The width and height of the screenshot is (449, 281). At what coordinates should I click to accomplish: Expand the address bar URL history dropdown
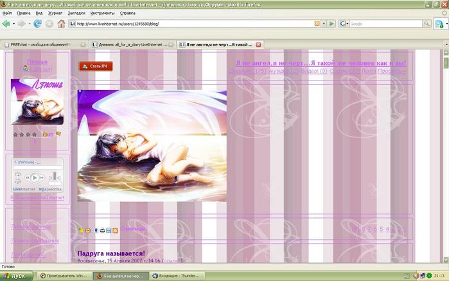324,24
